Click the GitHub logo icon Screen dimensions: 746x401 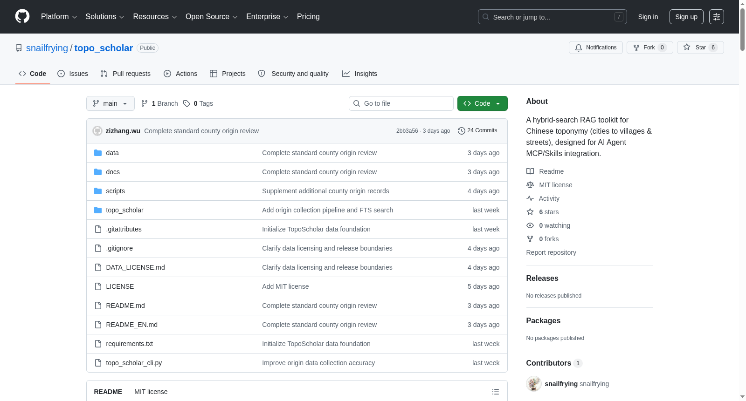click(22, 16)
